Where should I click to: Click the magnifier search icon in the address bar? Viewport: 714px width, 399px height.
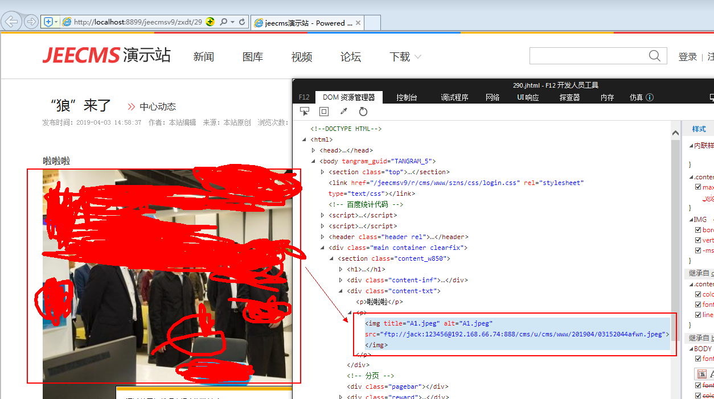coord(224,22)
